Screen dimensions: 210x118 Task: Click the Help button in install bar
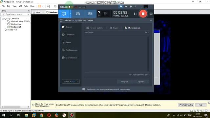200,105
